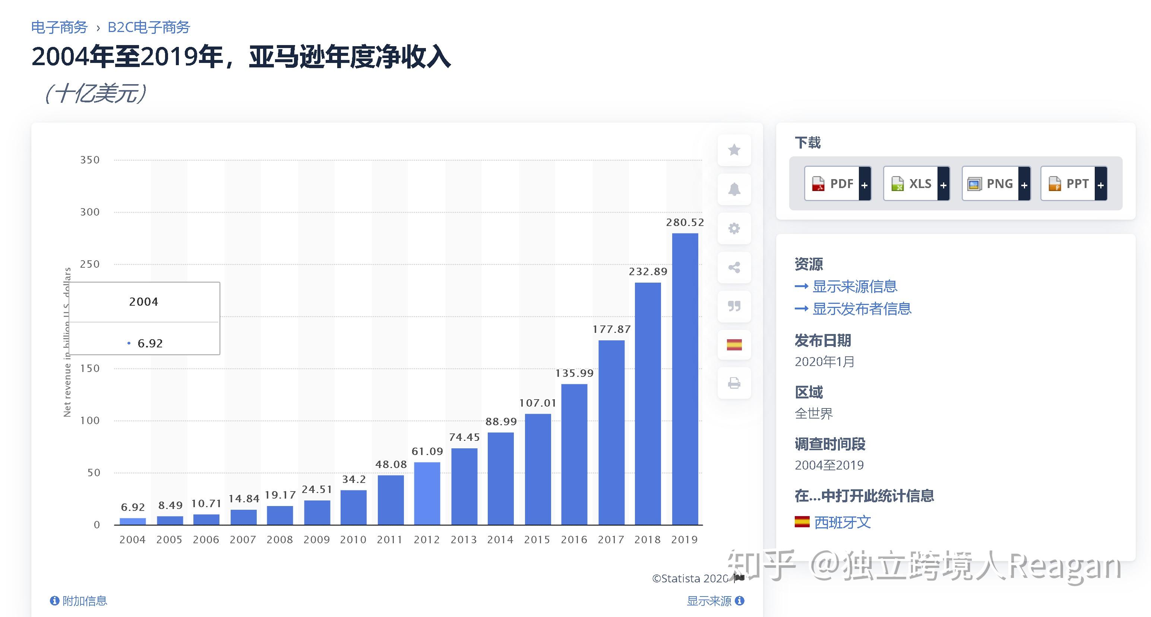Open 电子商务 breadcrumb link

pos(59,27)
